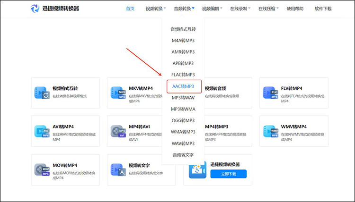This screenshot has height=202, width=355.
Task: Click the FLV转MP4 card icon
Action: pyautogui.click(x=270, y=93)
